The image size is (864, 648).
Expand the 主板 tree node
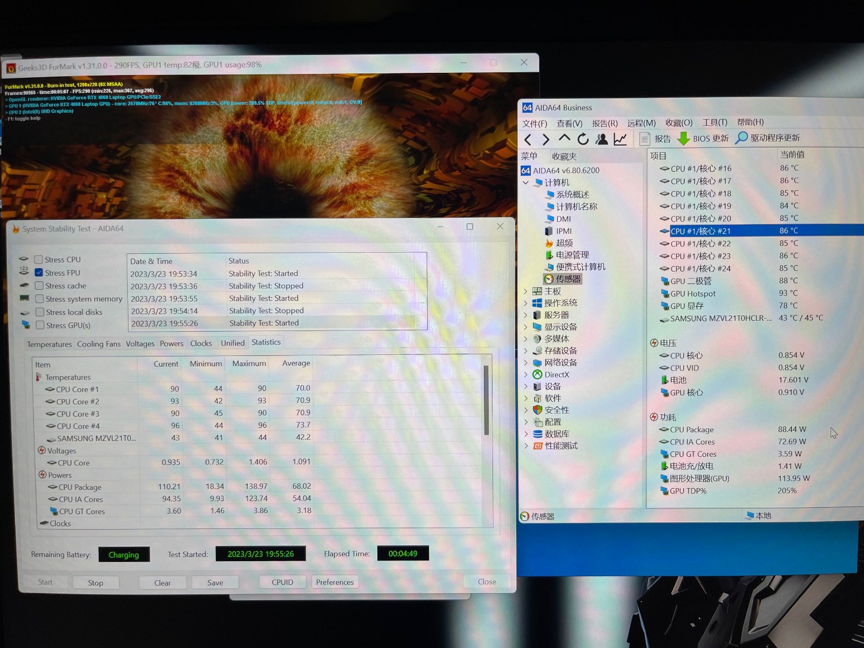[525, 291]
